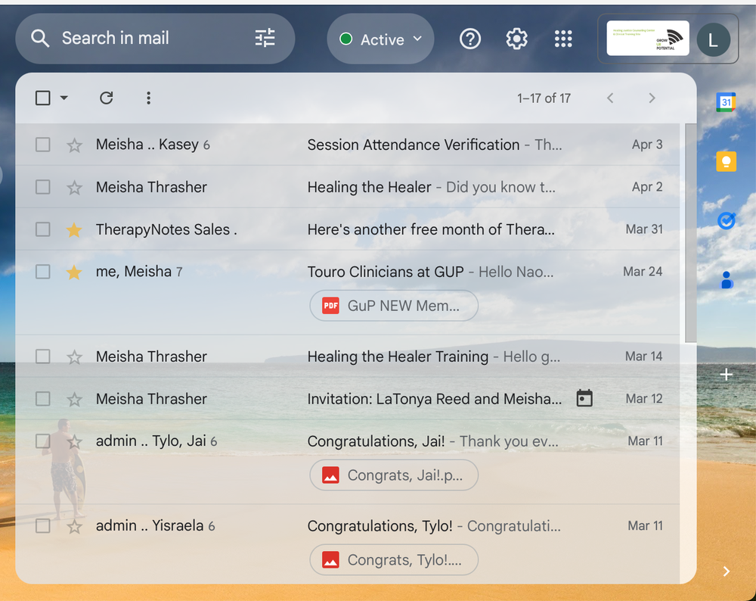Open Google Calendar from the side panel
756x601 pixels.
(x=726, y=102)
